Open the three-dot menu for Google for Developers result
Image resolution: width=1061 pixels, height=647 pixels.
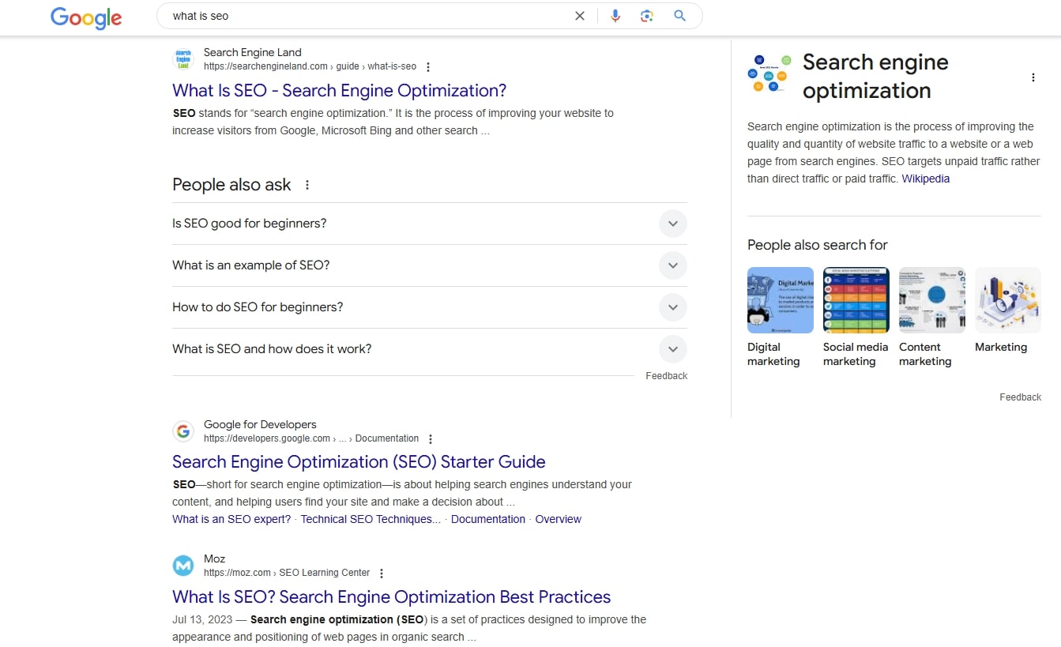[x=431, y=439]
